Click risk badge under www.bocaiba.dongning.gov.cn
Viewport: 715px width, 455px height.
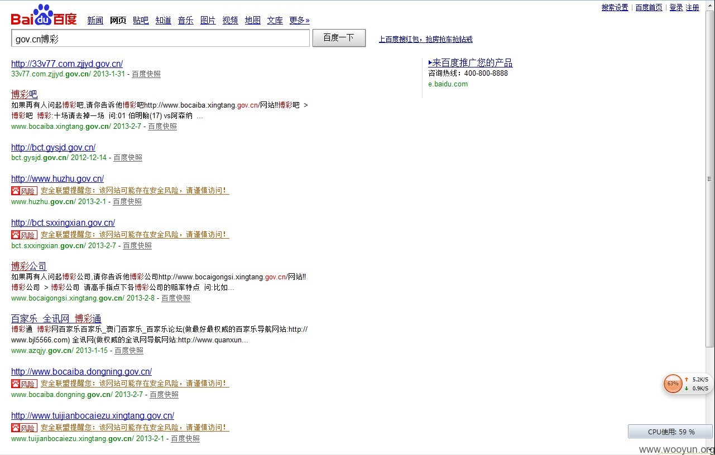[x=25, y=384]
